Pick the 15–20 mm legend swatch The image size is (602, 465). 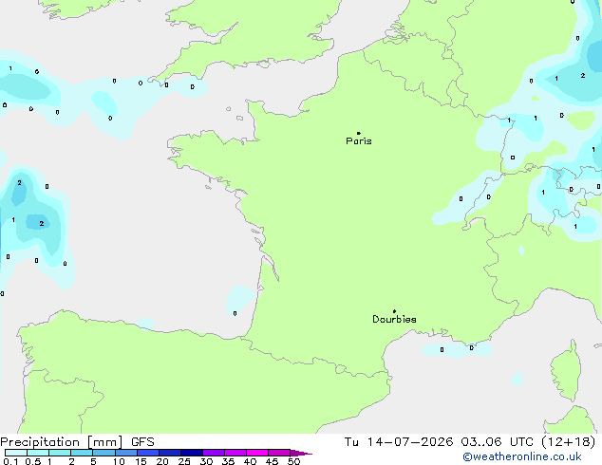pyautogui.click(x=148, y=453)
